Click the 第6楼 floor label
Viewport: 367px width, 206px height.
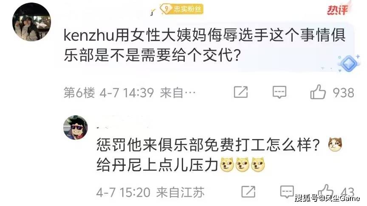79,93
